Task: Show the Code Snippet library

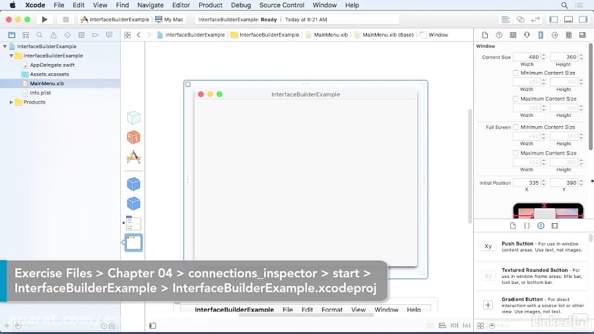Action: tap(527, 226)
